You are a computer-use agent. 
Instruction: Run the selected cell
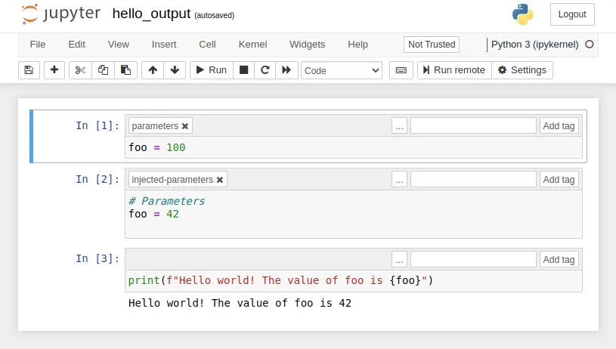(212, 70)
